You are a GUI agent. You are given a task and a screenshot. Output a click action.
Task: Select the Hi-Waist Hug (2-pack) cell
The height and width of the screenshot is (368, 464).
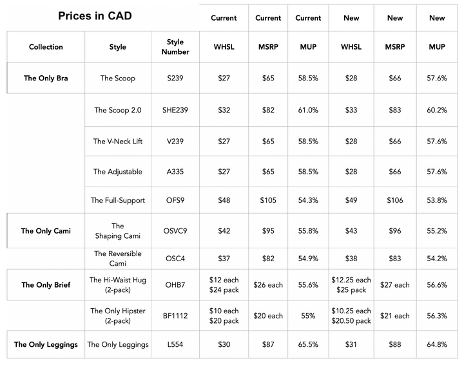(x=117, y=284)
